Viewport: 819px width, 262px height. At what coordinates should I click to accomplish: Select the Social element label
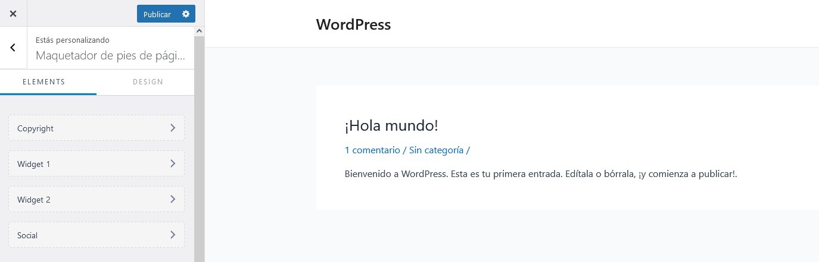coord(27,235)
